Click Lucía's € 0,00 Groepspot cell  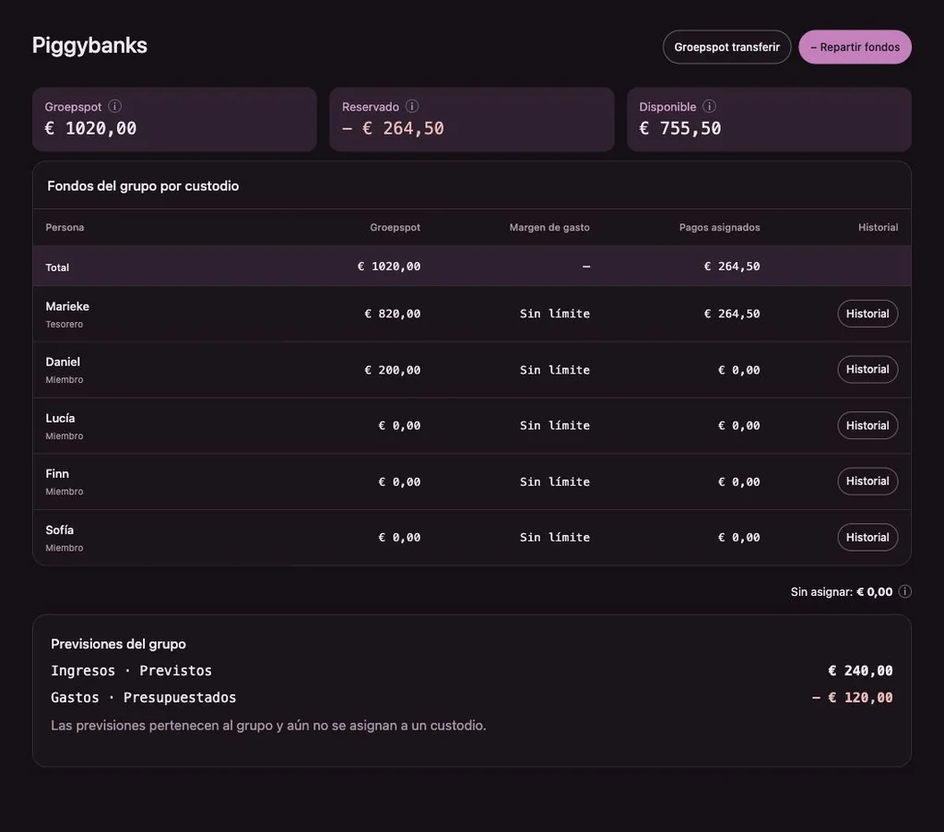[399, 425]
